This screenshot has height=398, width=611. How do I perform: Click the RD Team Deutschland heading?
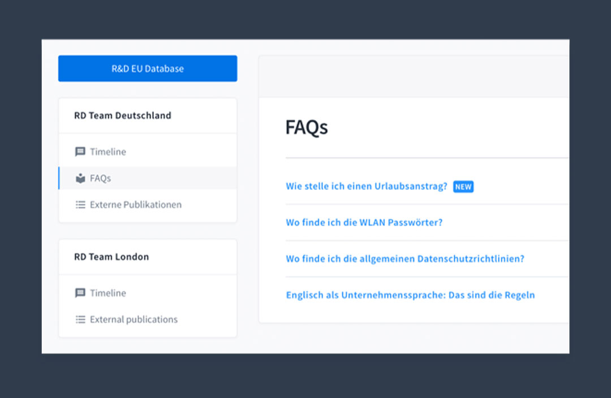pos(123,115)
